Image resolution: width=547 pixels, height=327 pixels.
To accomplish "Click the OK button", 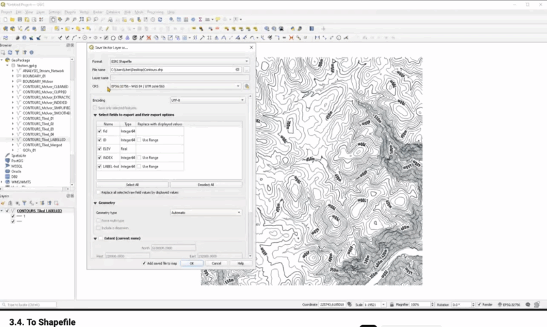I will (x=191, y=263).
